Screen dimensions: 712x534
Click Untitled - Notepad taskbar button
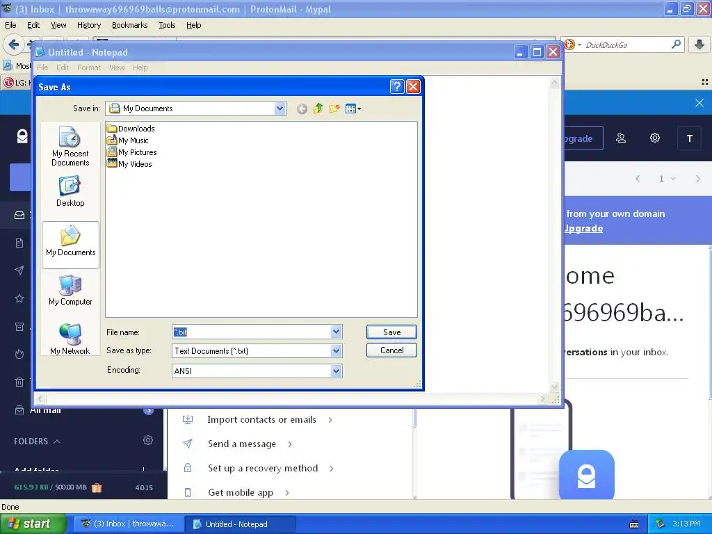[241, 524]
